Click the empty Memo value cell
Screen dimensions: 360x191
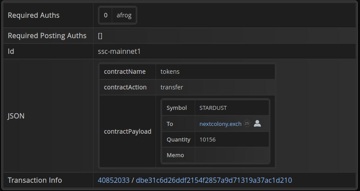(231, 155)
